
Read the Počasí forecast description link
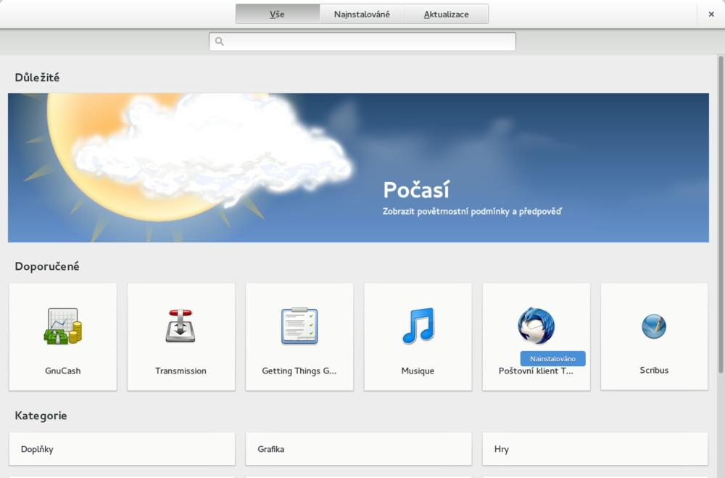(473, 211)
